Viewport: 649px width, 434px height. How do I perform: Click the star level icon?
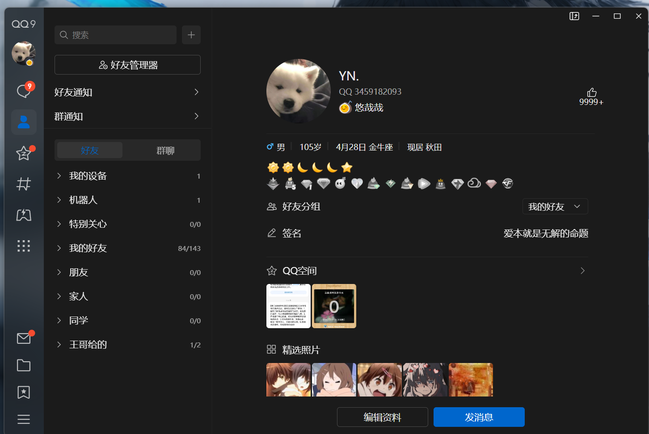click(347, 167)
